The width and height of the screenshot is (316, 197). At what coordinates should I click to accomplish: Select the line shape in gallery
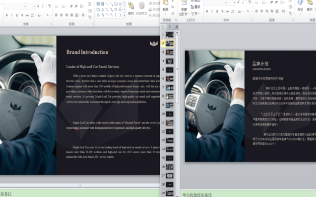tap(107, 4)
